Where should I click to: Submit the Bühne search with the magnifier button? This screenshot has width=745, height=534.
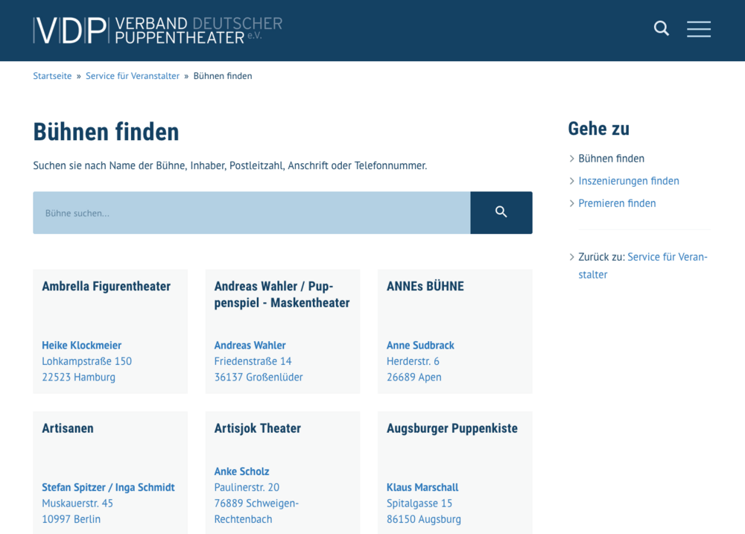501,212
